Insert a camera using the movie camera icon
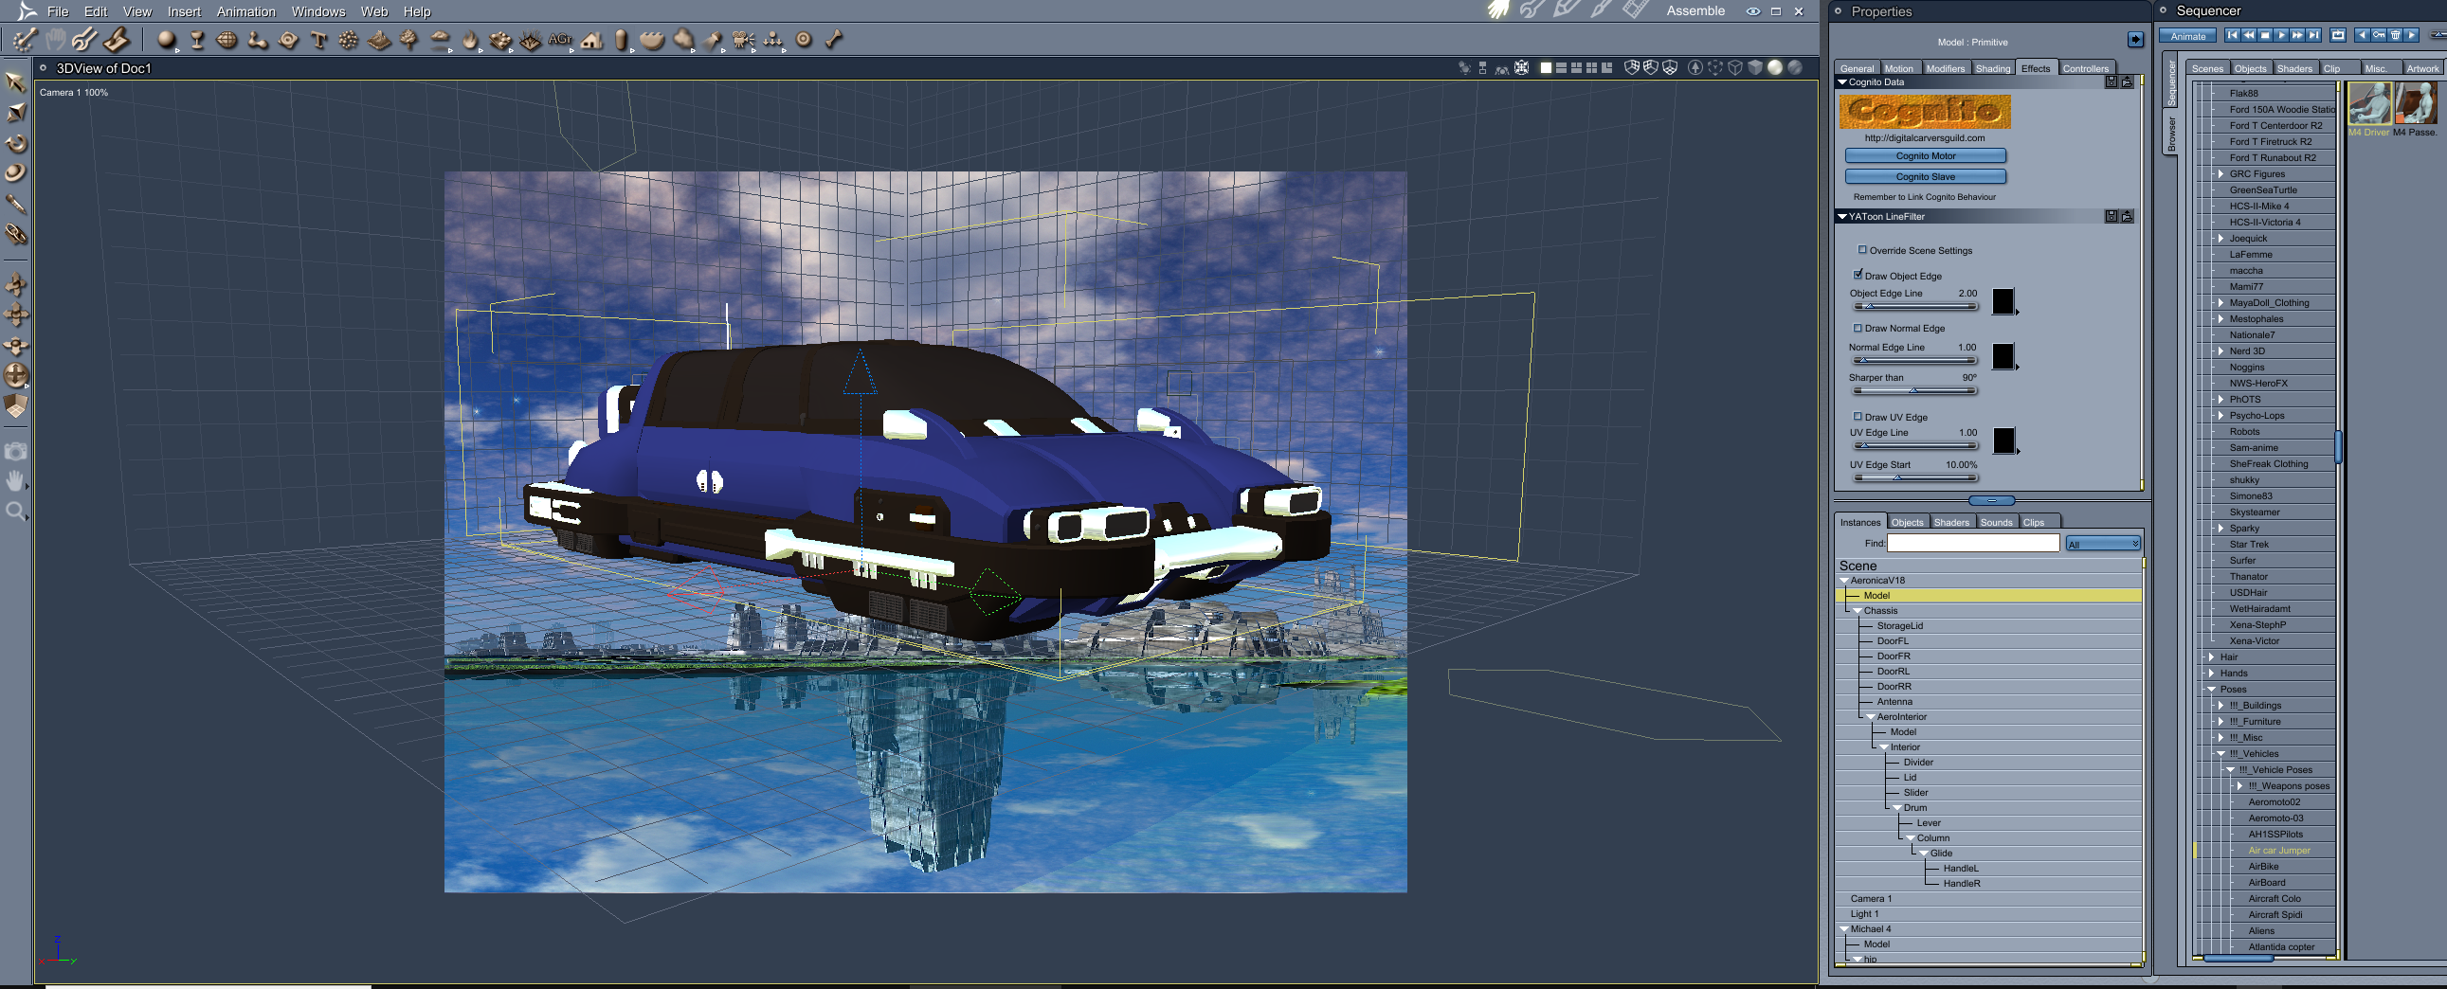2447x989 pixels. [x=744, y=40]
